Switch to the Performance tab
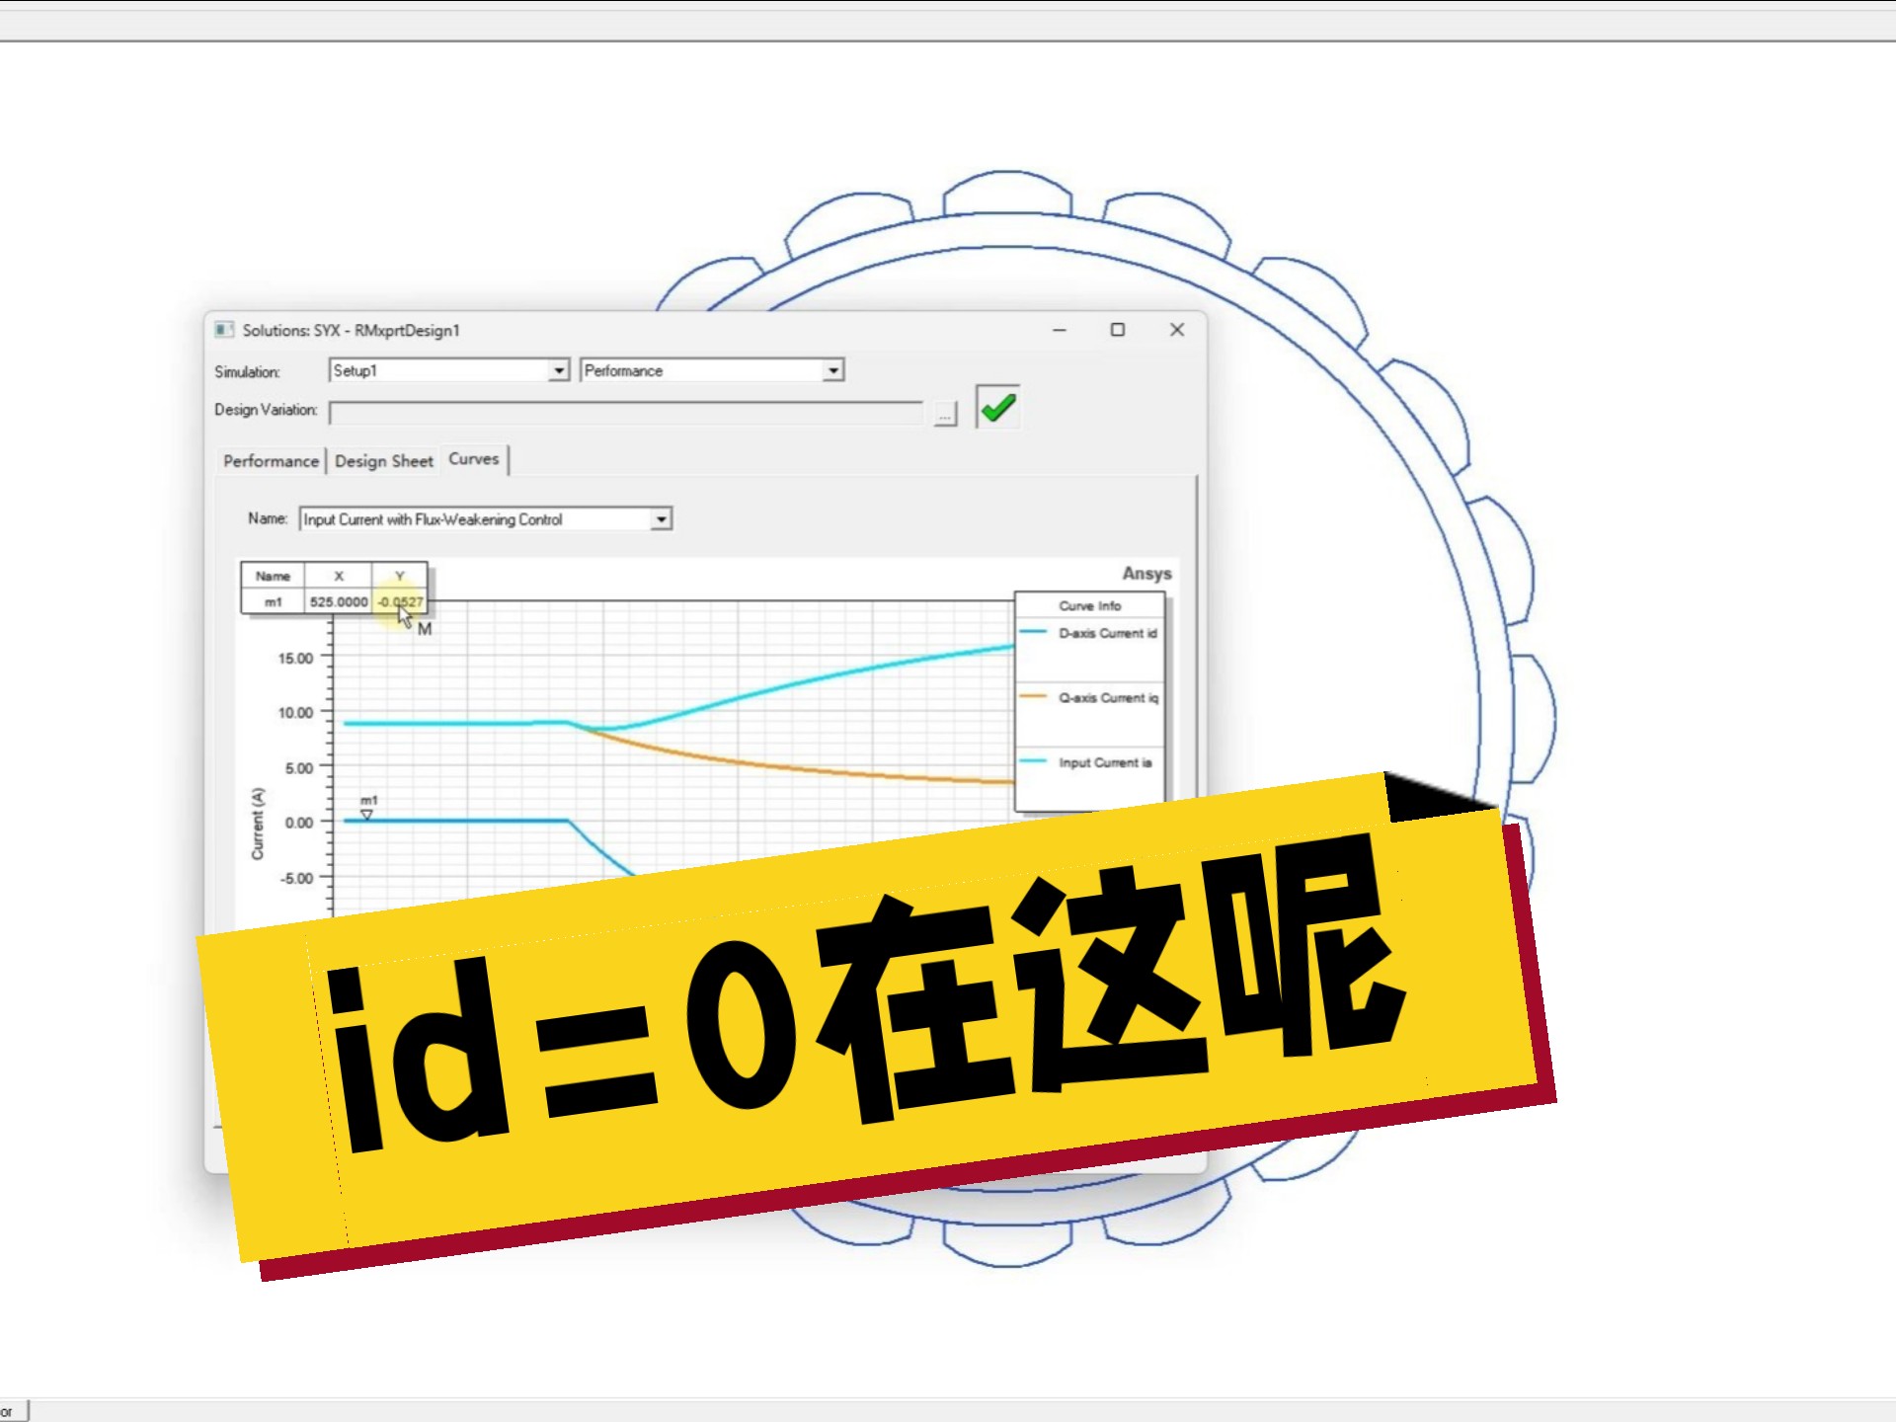Image resolution: width=1896 pixels, height=1422 pixels. (x=271, y=461)
